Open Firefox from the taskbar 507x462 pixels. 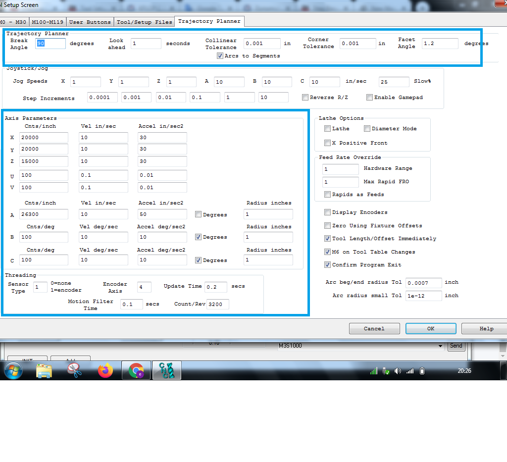[105, 370]
